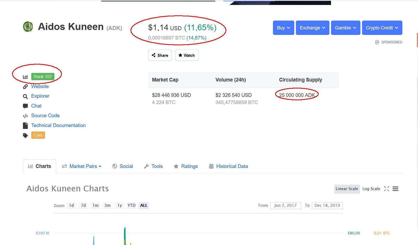Screen dimensions: 418x245
Task: Click the SPONSORED label
Action: pyautogui.click(x=392, y=42)
